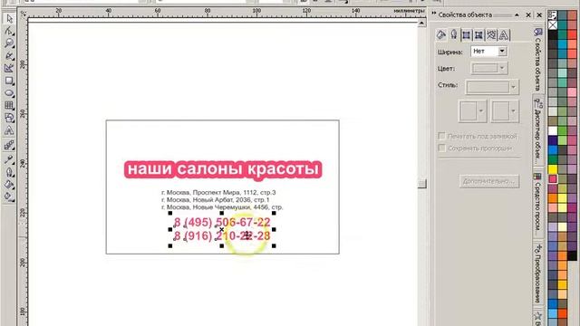
Task: Toggle Сохранять пропорции checkbox
Action: click(x=441, y=148)
